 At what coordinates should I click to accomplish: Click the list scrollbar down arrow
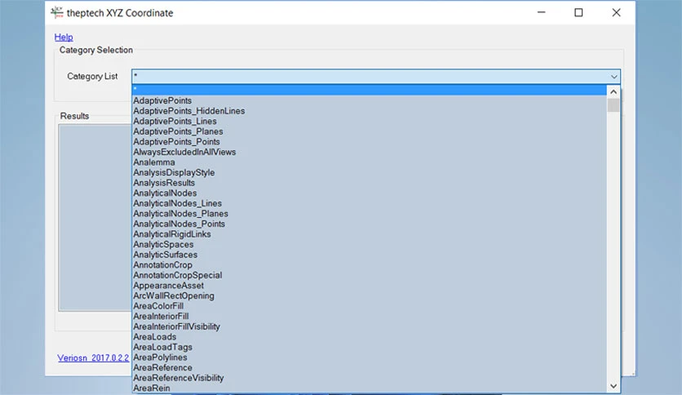pyautogui.click(x=613, y=386)
